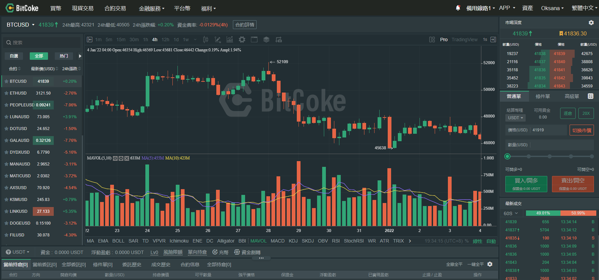Open the calculator icon next to order tabs
The height and width of the screenshot is (280, 599).
(x=591, y=96)
